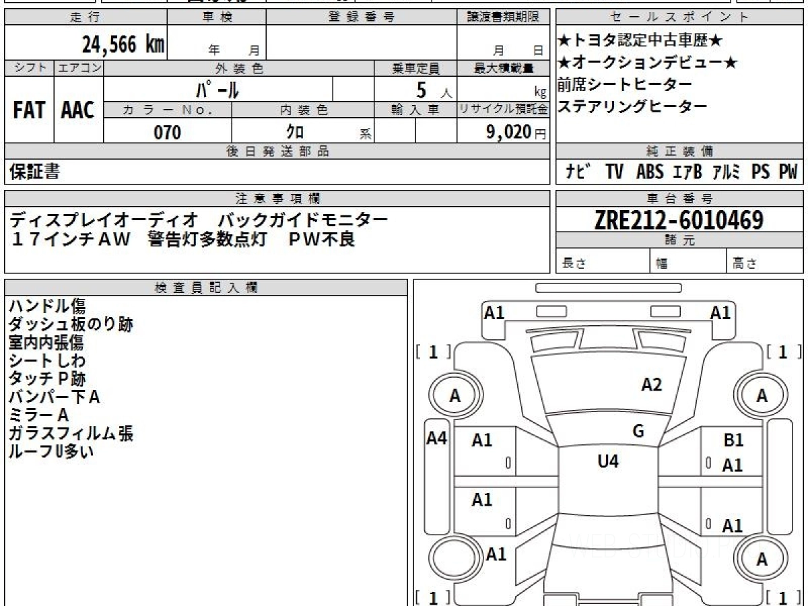808x606 pixels.
Task: Select アルミ in the genuine equipment row
Action: tap(727, 172)
